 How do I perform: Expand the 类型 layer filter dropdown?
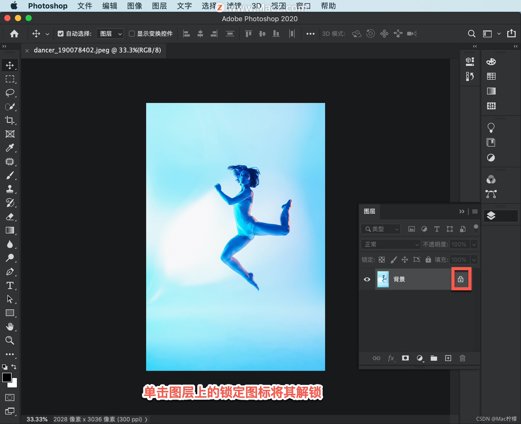click(380, 229)
